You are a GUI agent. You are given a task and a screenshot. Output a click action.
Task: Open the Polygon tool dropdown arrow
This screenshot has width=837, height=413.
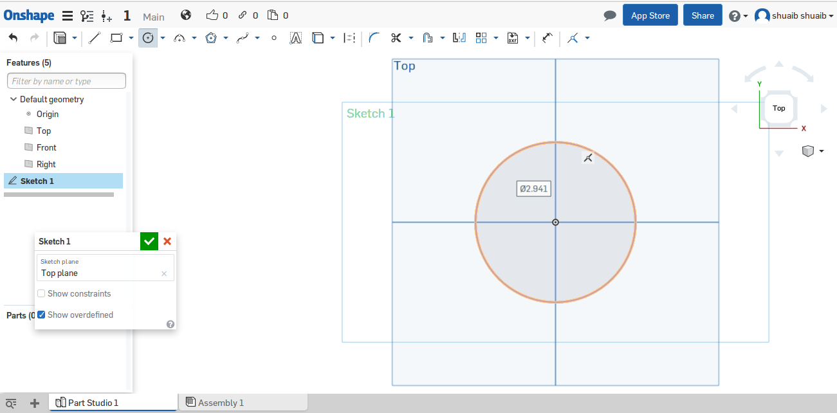pyautogui.click(x=226, y=38)
